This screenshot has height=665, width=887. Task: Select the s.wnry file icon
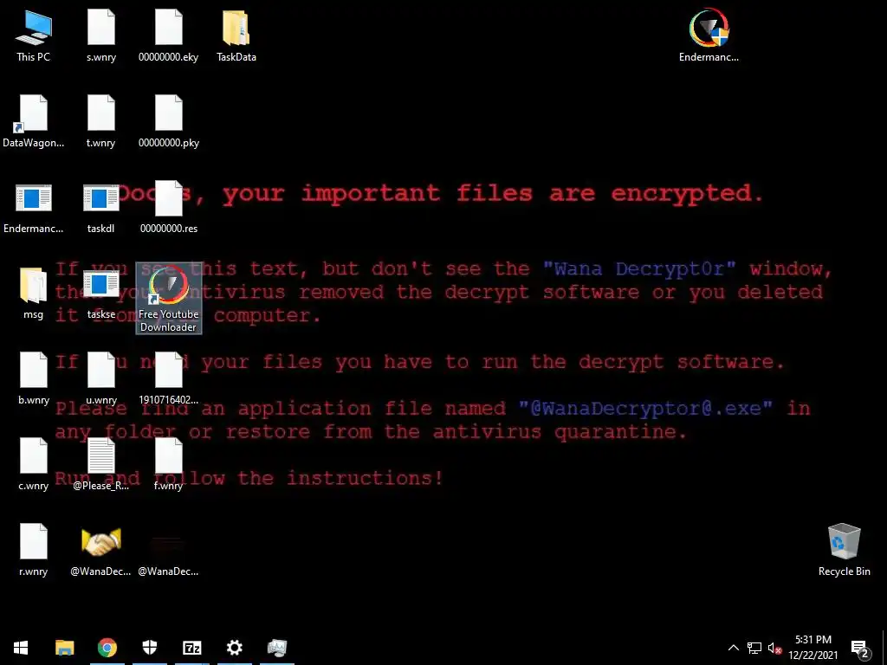pyautogui.click(x=101, y=36)
